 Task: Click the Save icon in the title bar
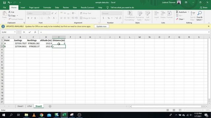[4, 3]
